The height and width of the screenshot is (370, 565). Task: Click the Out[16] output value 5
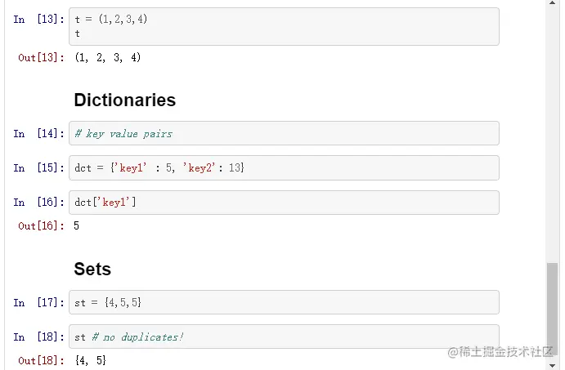(77, 225)
